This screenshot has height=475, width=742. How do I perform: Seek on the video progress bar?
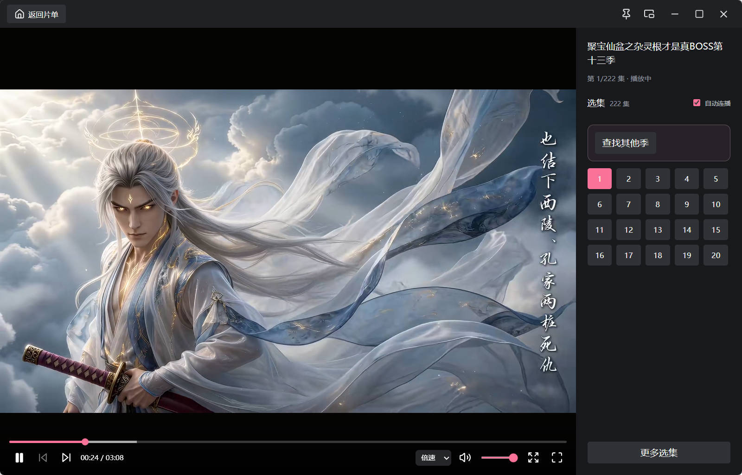[x=288, y=442]
